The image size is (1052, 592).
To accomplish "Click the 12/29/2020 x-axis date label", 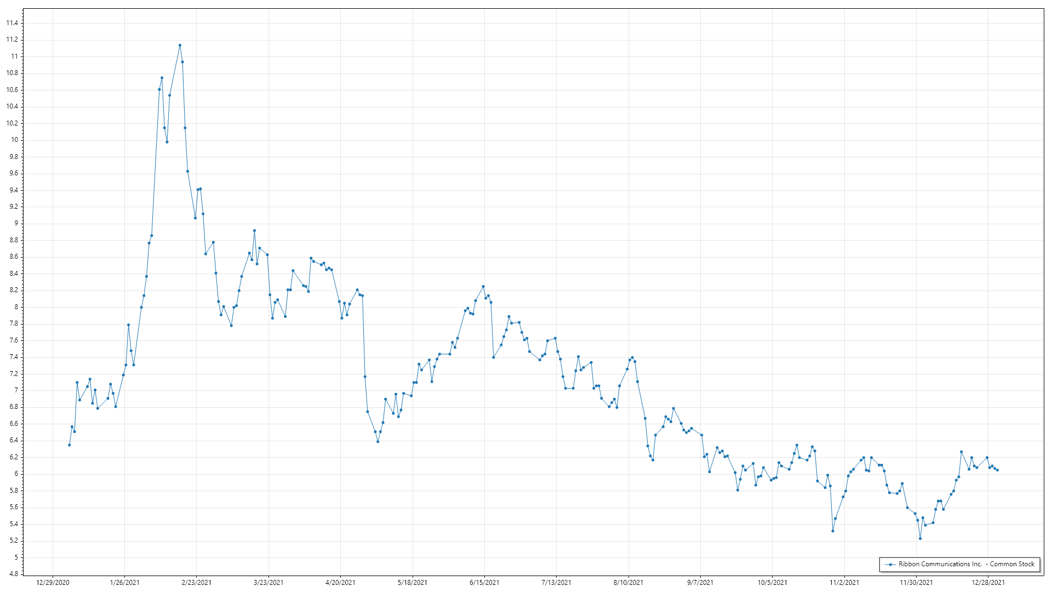I will pyautogui.click(x=53, y=583).
